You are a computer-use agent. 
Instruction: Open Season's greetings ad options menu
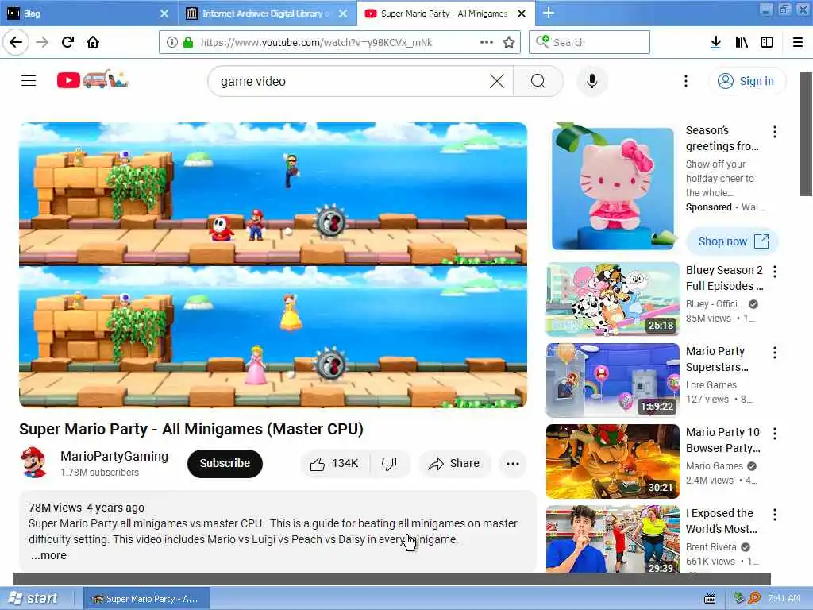[x=775, y=132]
